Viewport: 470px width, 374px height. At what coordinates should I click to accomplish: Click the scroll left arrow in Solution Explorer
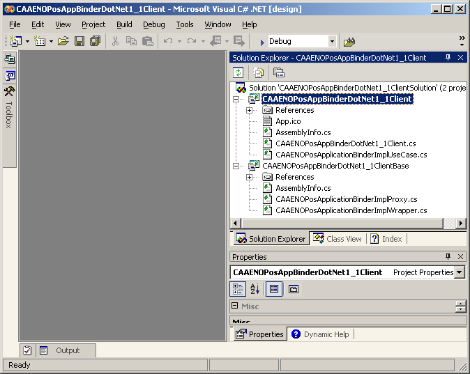(235, 223)
